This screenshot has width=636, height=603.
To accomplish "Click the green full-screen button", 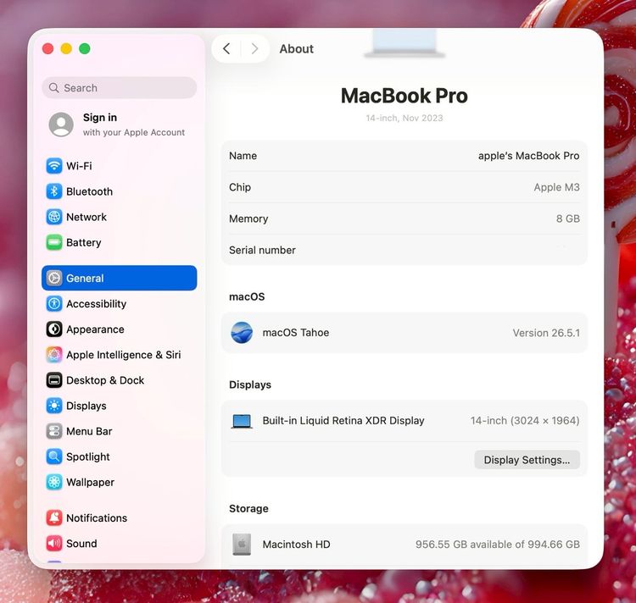I will [x=84, y=48].
